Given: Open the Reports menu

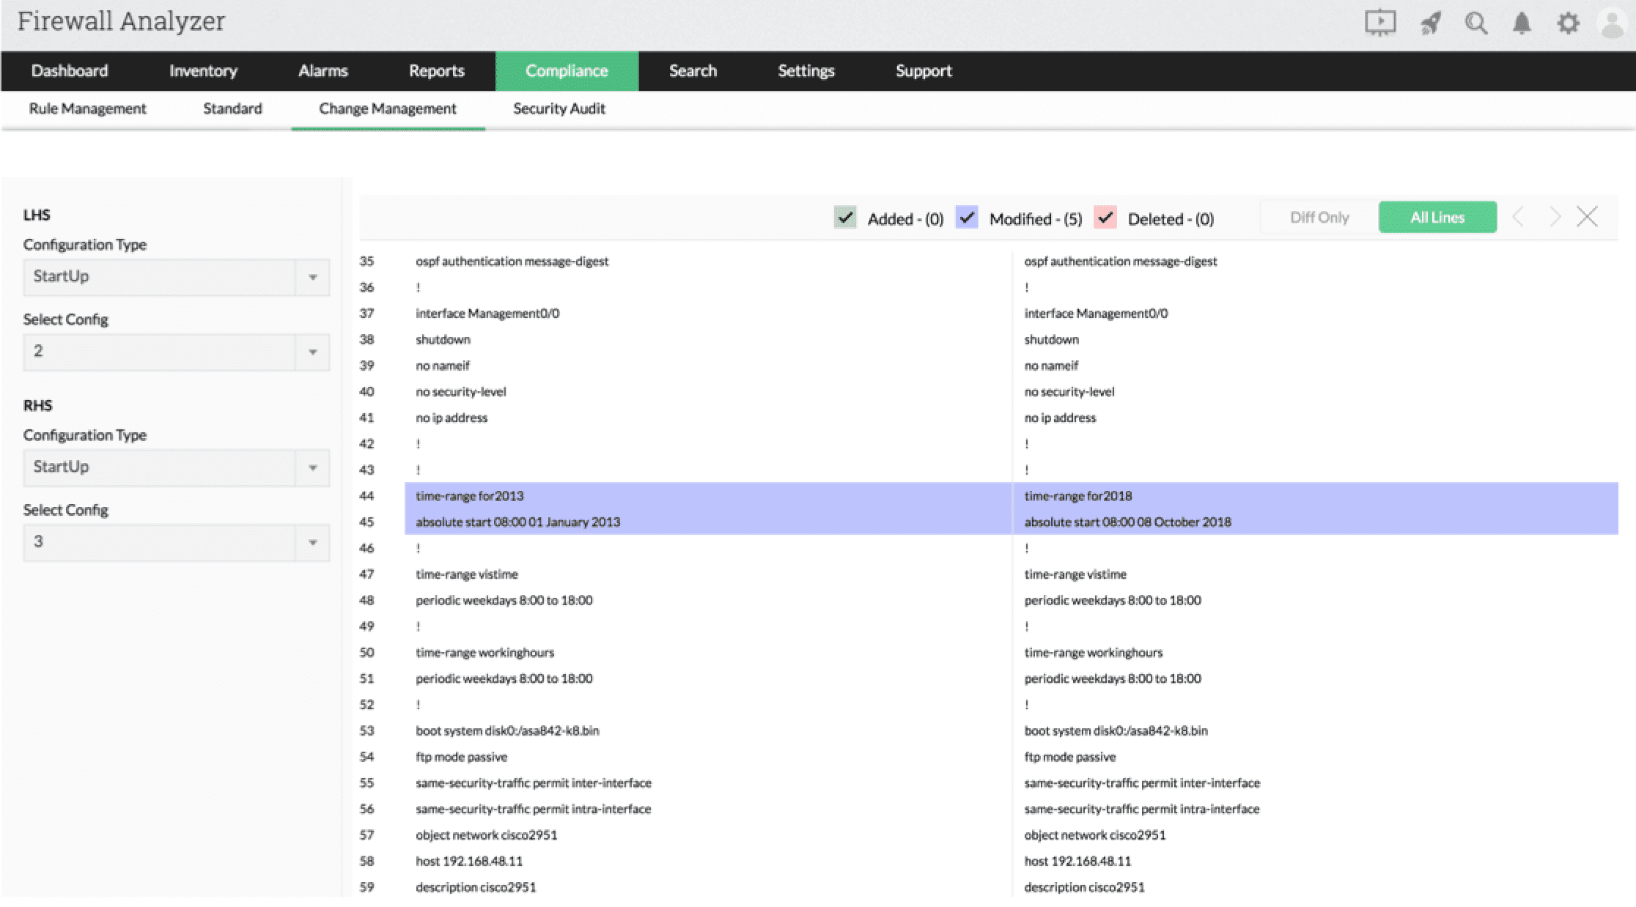Looking at the screenshot, I should [x=436, y=71].
